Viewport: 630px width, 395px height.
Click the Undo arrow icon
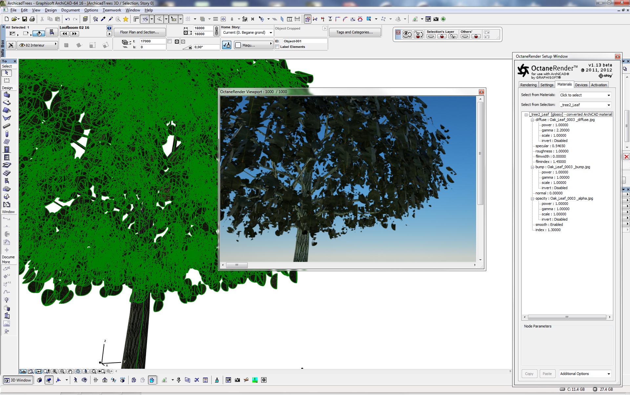68,19
